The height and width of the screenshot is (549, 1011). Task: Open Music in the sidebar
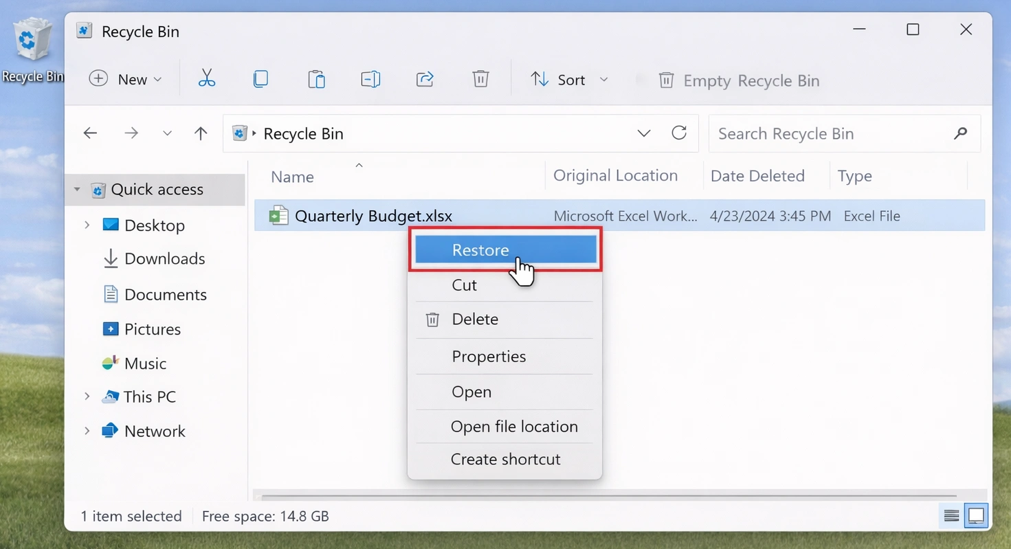pyautogui.click(x=145, y=363)
